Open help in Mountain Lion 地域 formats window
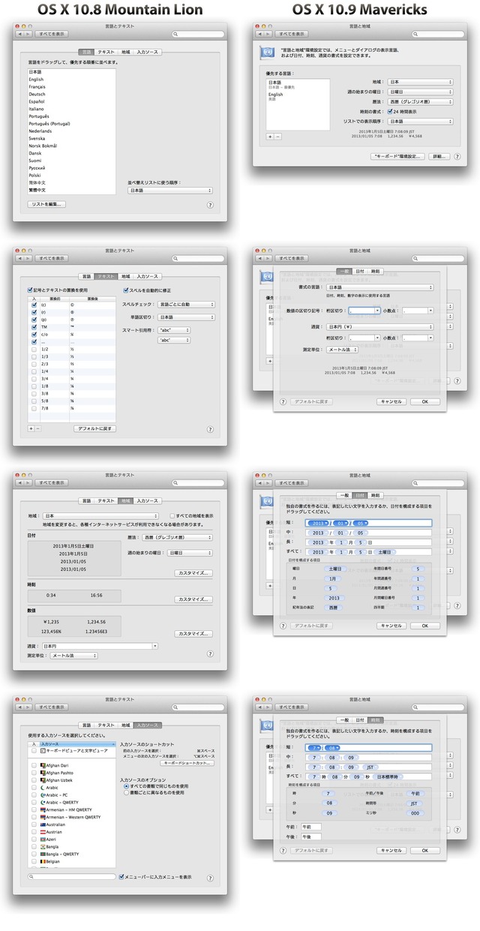This screenshot has height=931, width=480. click(209, 655)
